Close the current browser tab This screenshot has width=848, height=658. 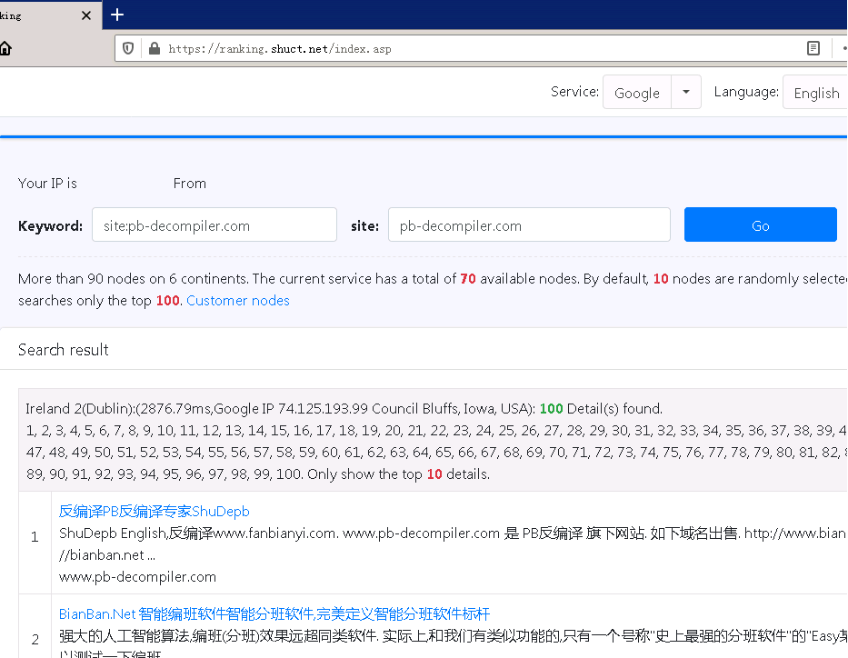(x=86, y=15)
